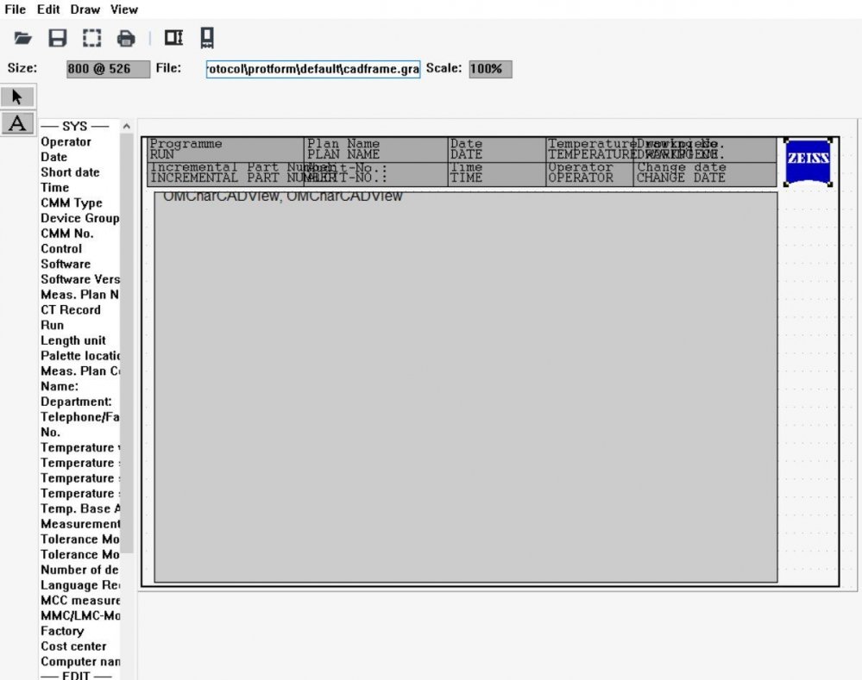Image resolution: width=862 pixels, height=680 pixels.
Task: Save the template with the disk icon
Action: tap(55, 38)
